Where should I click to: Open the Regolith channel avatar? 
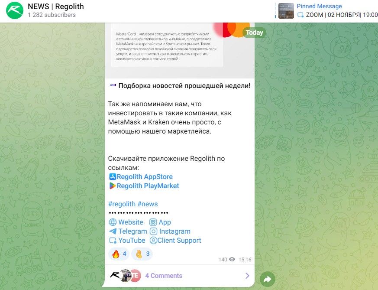click(x=15, y=10)
